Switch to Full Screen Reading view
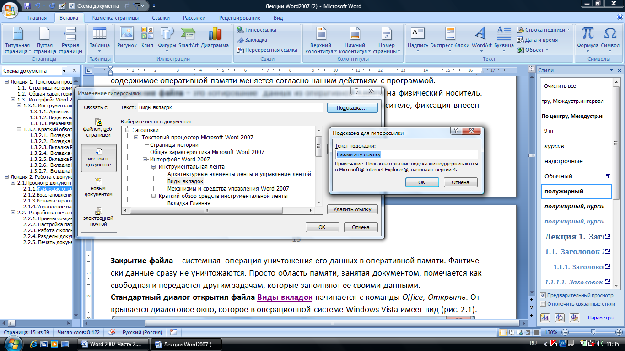Screen dimensions: 625x351 click(512, 332)
